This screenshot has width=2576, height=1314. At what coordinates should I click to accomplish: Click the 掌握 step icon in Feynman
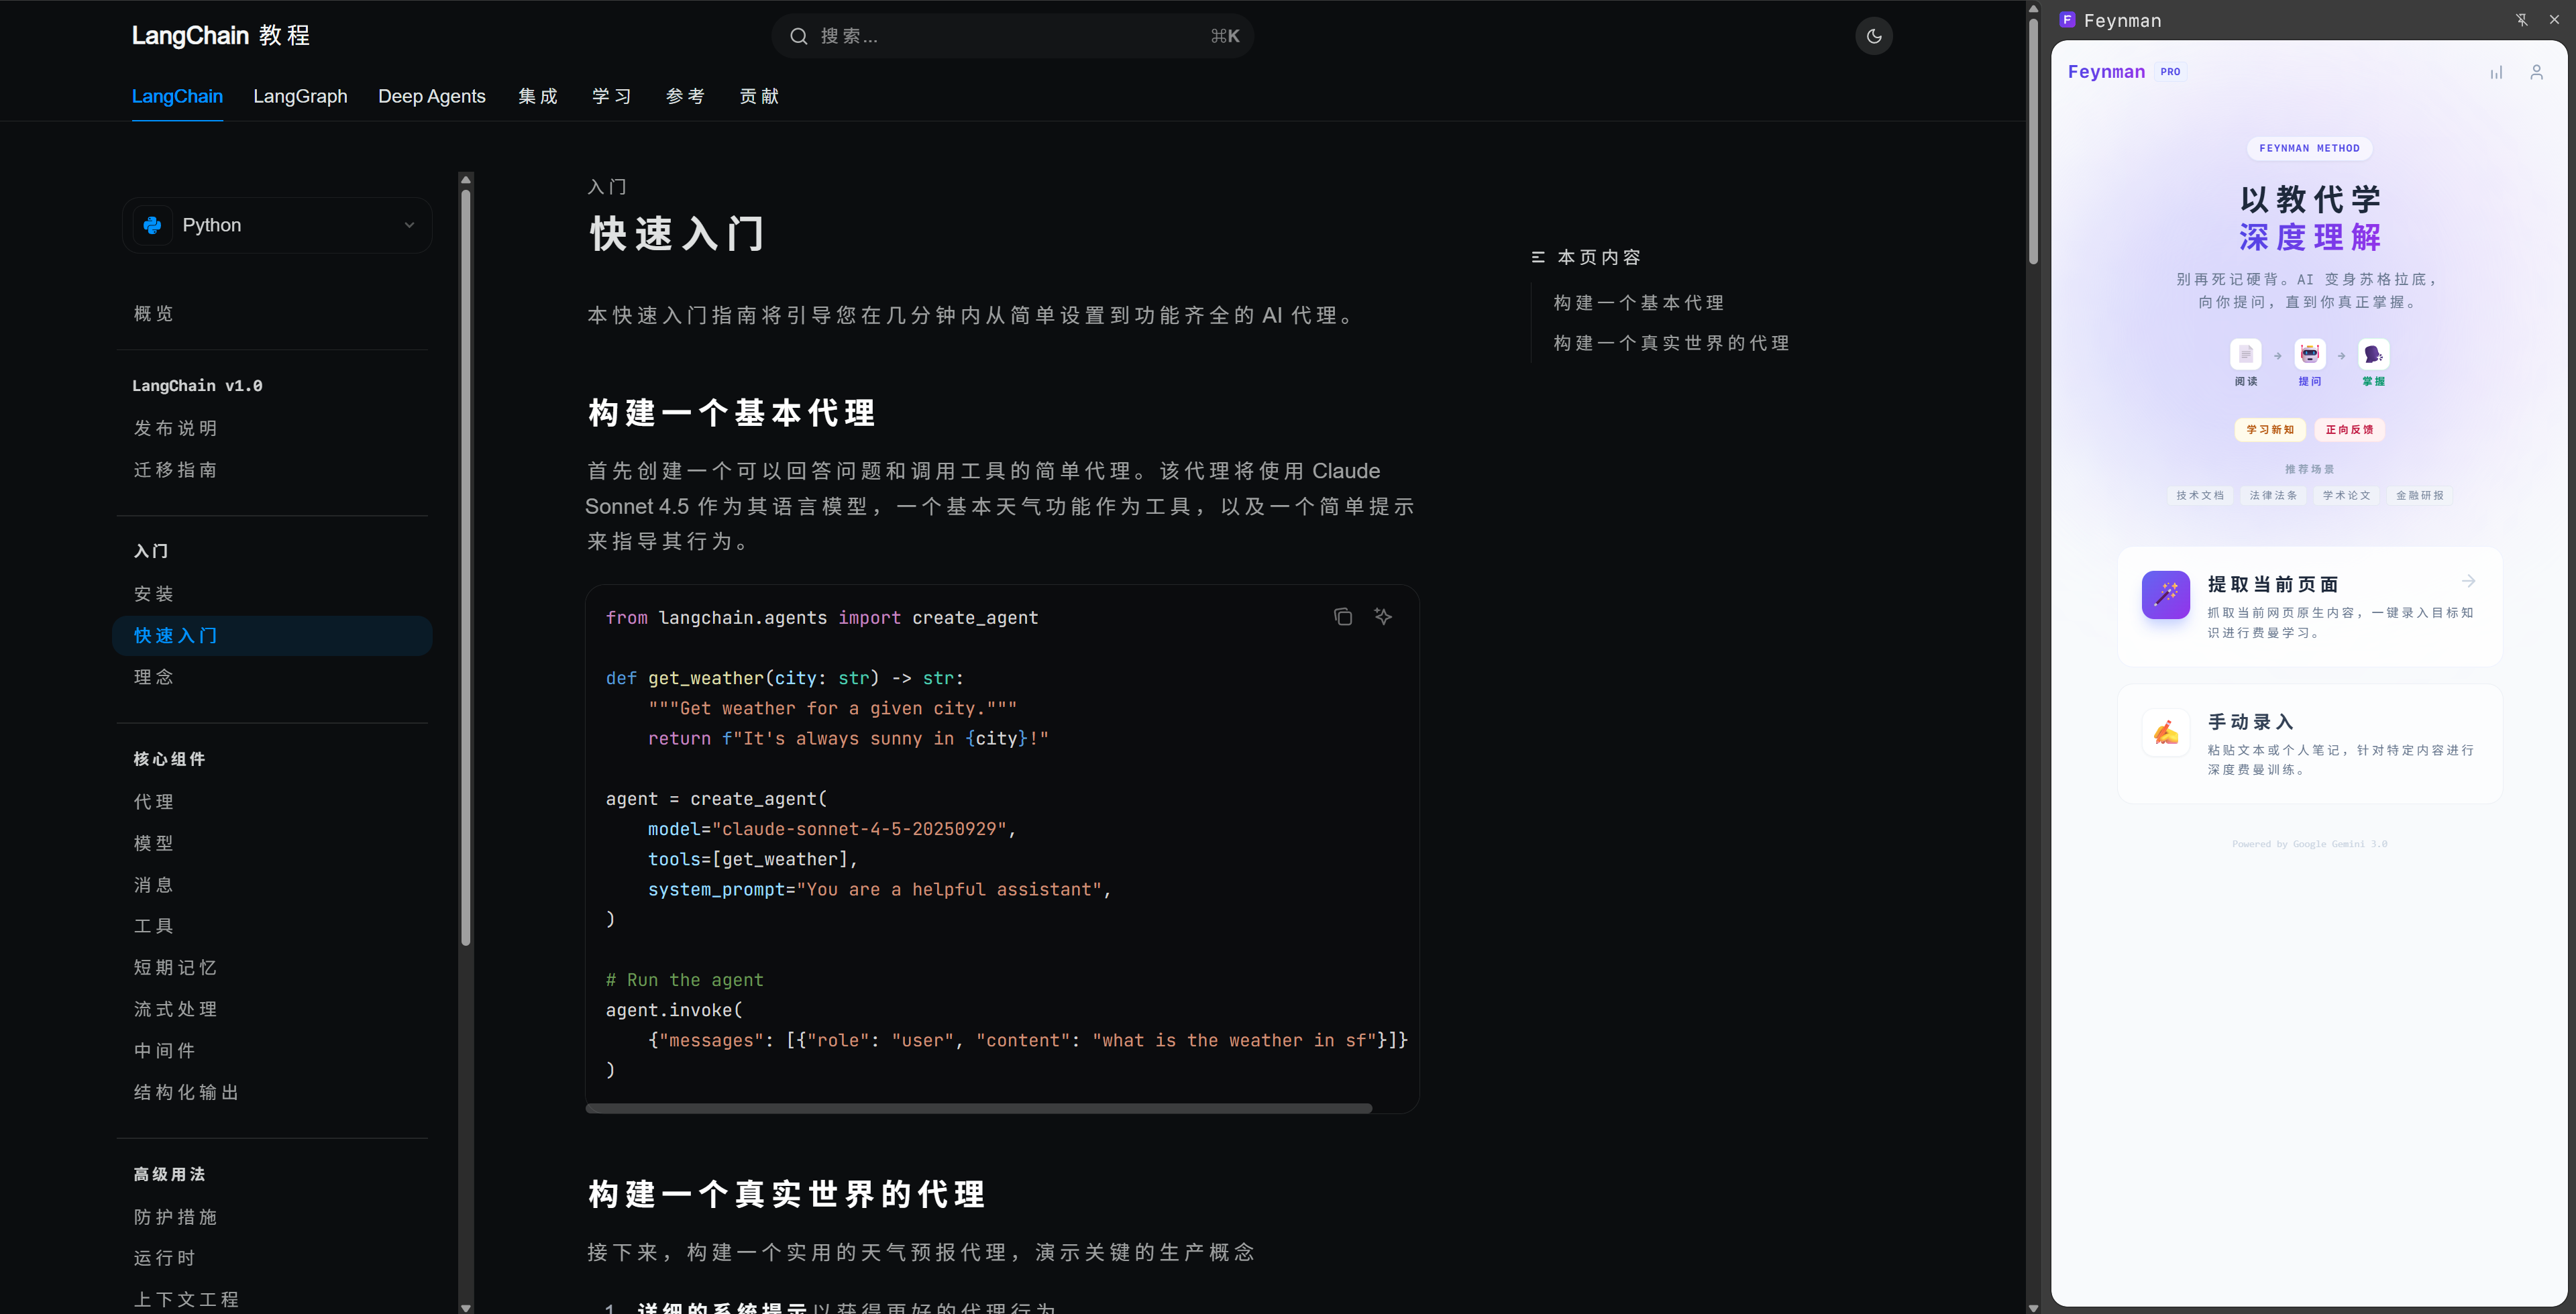2373,354
